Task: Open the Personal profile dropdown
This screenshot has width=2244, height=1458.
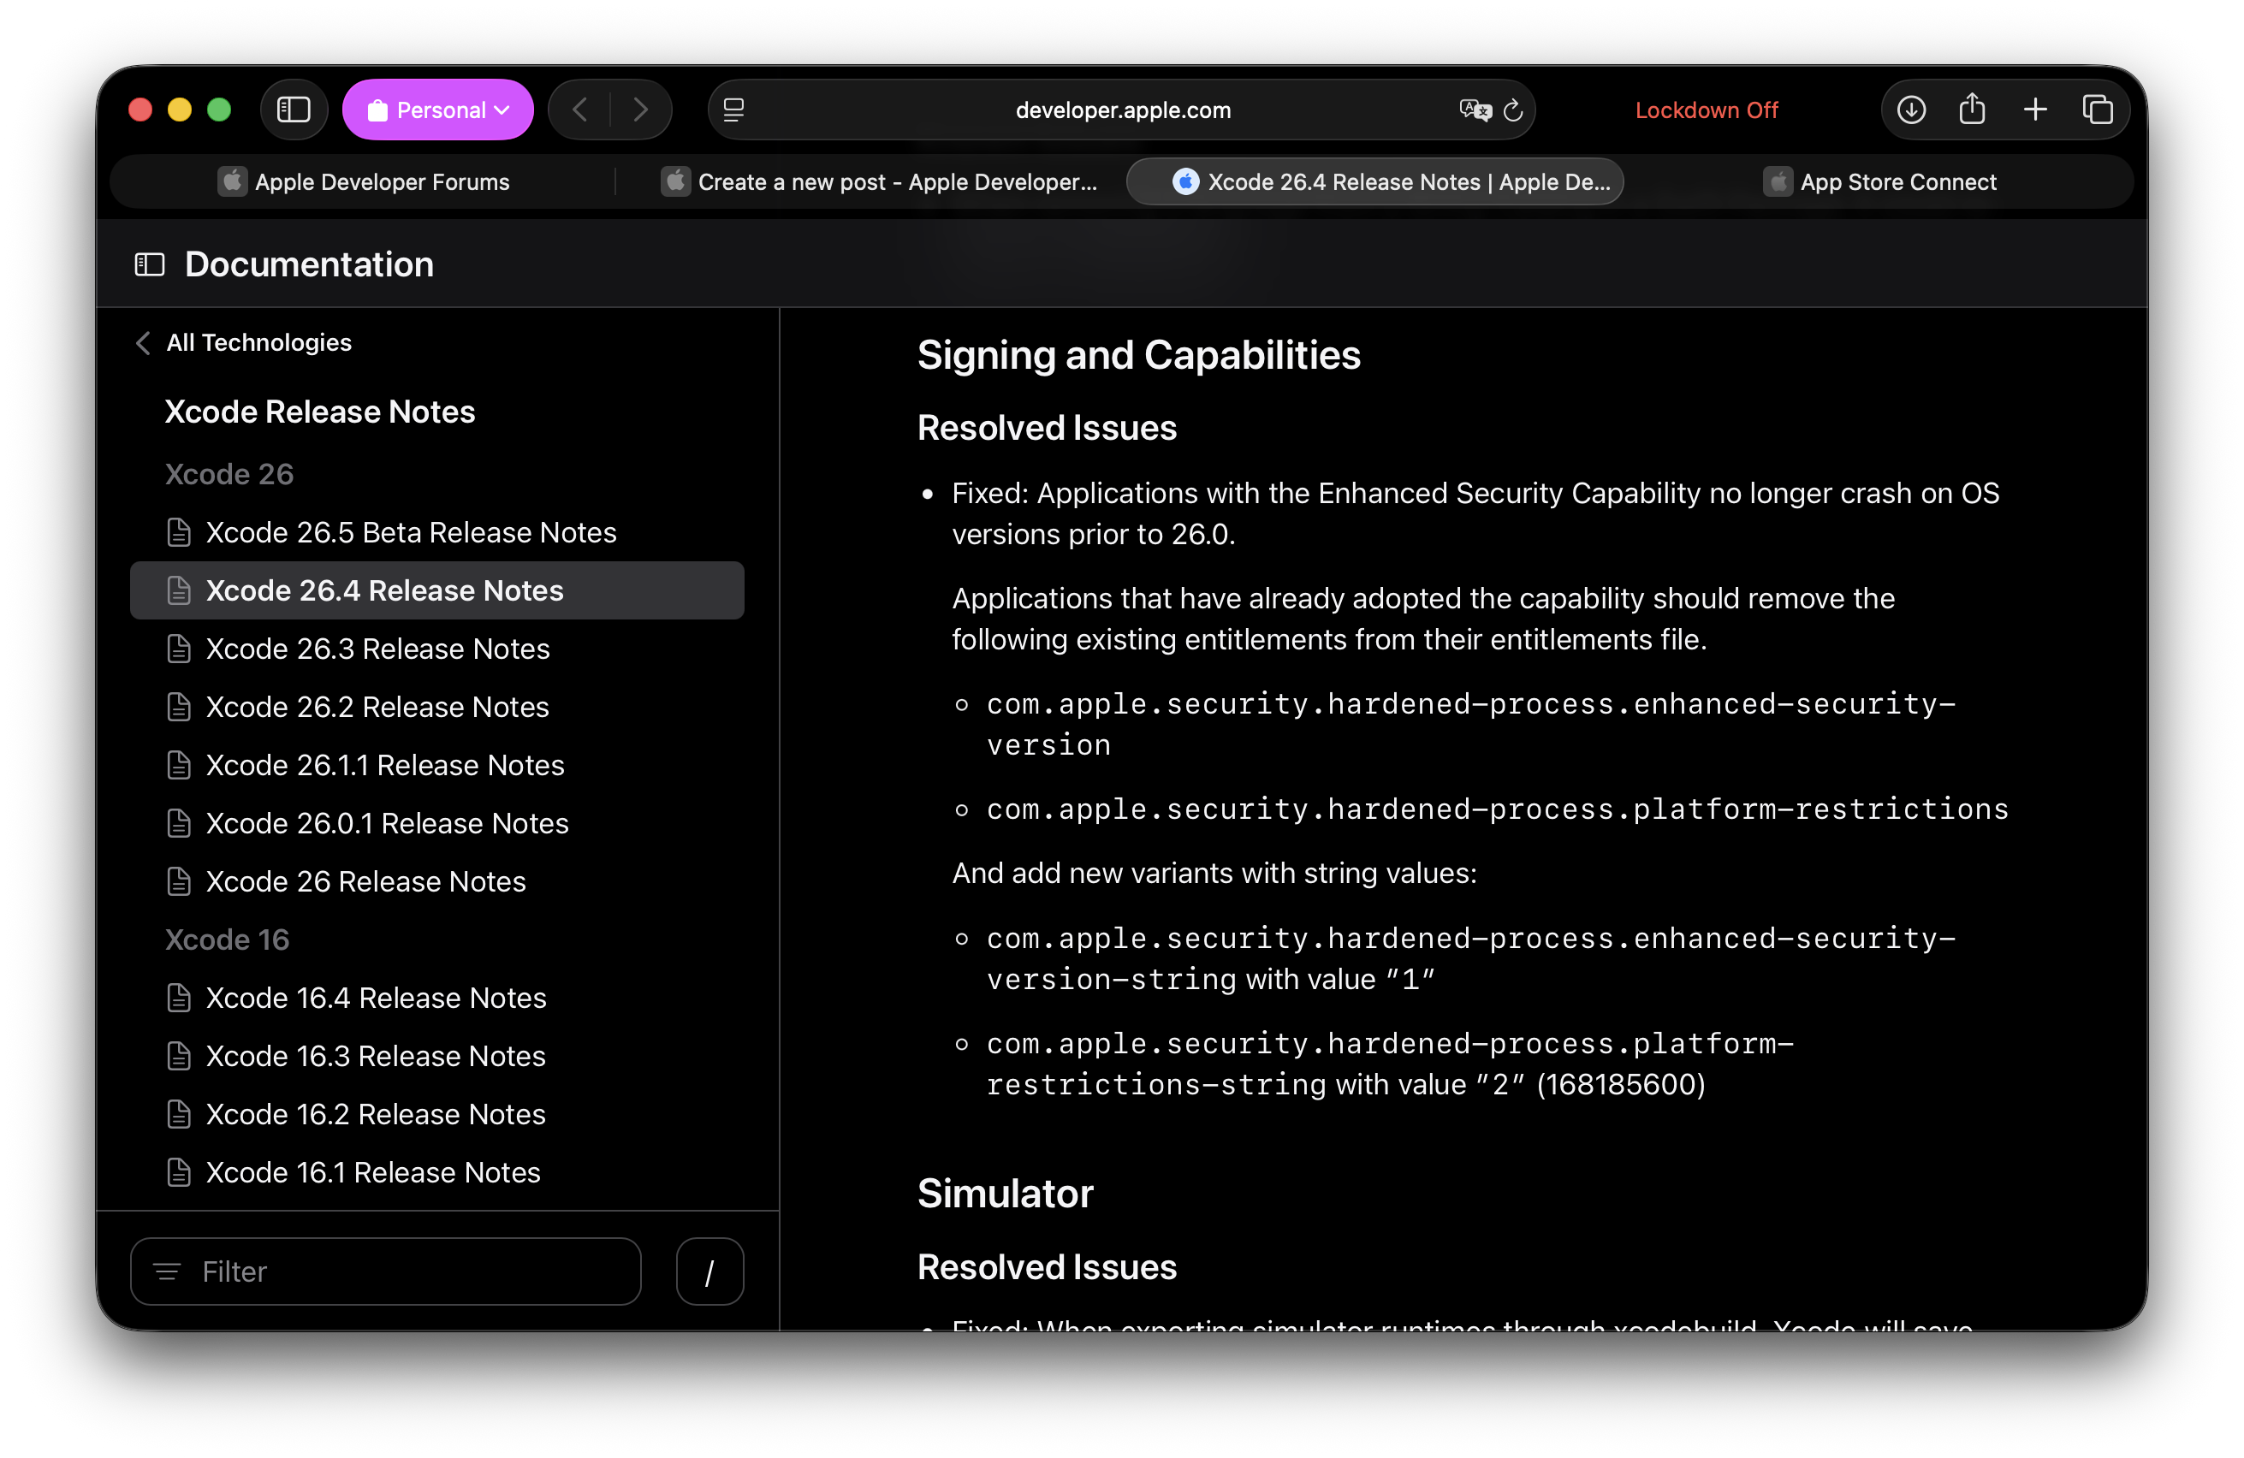Action: point(438,110)
